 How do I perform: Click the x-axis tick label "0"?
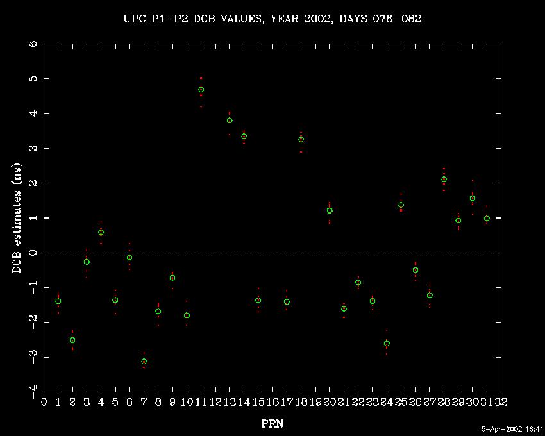[44, 402]
